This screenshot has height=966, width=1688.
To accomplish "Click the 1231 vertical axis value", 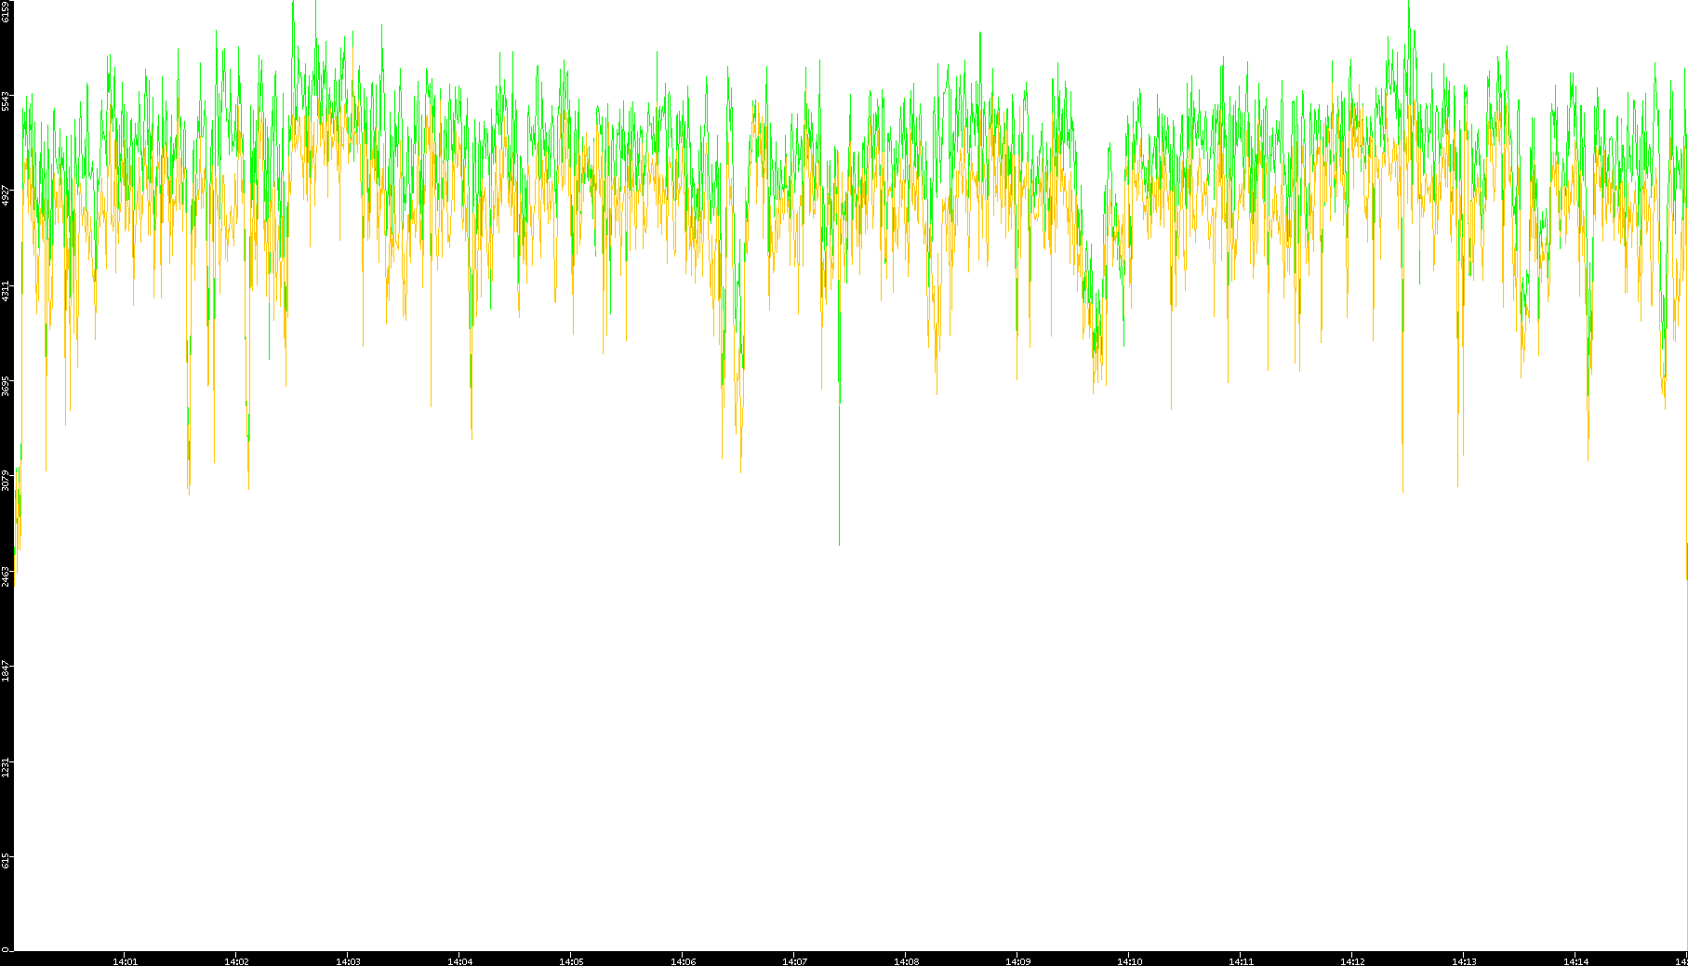I will (x=6, y=767).
